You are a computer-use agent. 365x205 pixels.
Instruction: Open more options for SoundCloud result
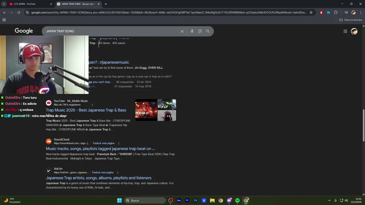(119, 143)
